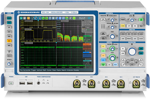
Task: Toggle the light-blue MATH key in the Vertical section
Action: (115, 65)
